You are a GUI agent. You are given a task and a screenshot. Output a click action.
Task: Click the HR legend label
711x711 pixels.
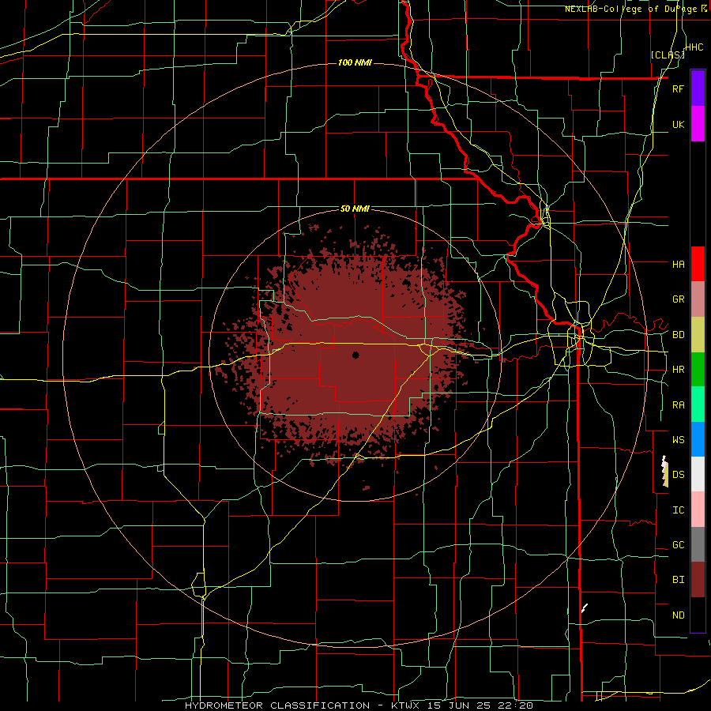[x=678, y=370]
